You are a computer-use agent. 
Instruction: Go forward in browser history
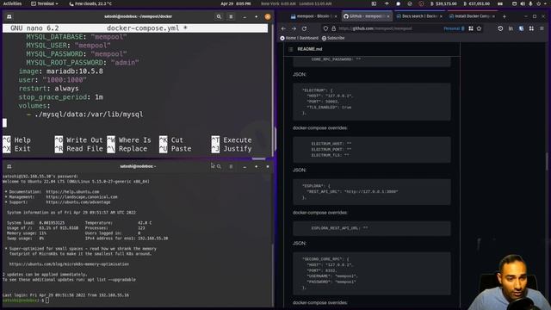tap(294, 28)
